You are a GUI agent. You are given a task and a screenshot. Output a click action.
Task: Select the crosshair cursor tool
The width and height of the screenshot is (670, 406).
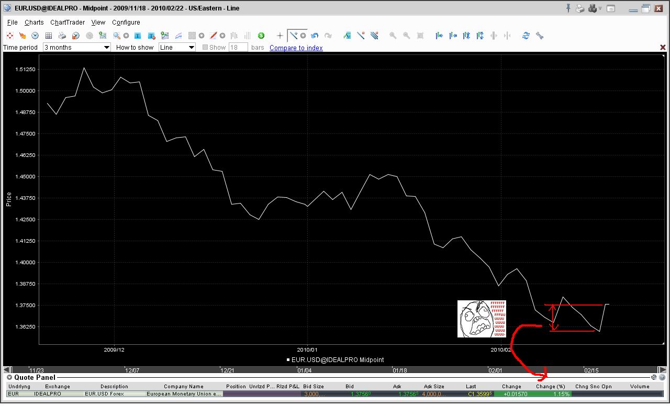pos(280,36)
